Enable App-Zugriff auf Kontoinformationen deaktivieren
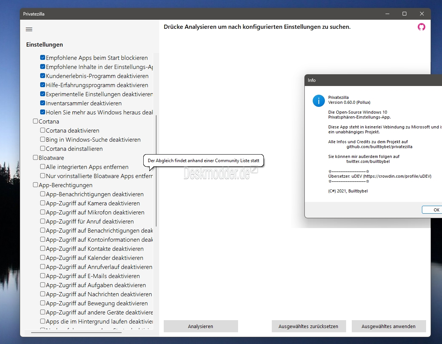Screen dimensions: 442x344 pos(42,239)
